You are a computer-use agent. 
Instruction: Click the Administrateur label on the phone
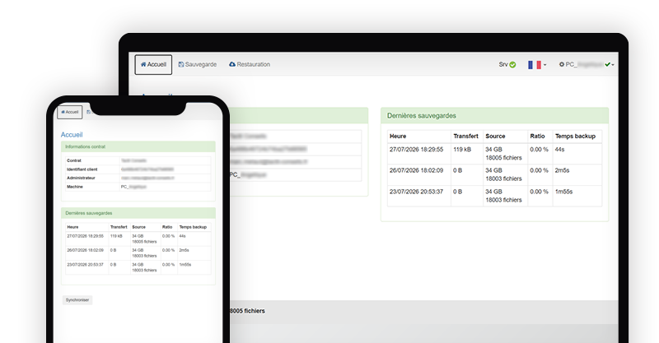coord(81,178)
